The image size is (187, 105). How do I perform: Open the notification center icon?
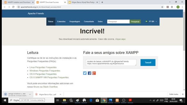(x=181, y=100)
